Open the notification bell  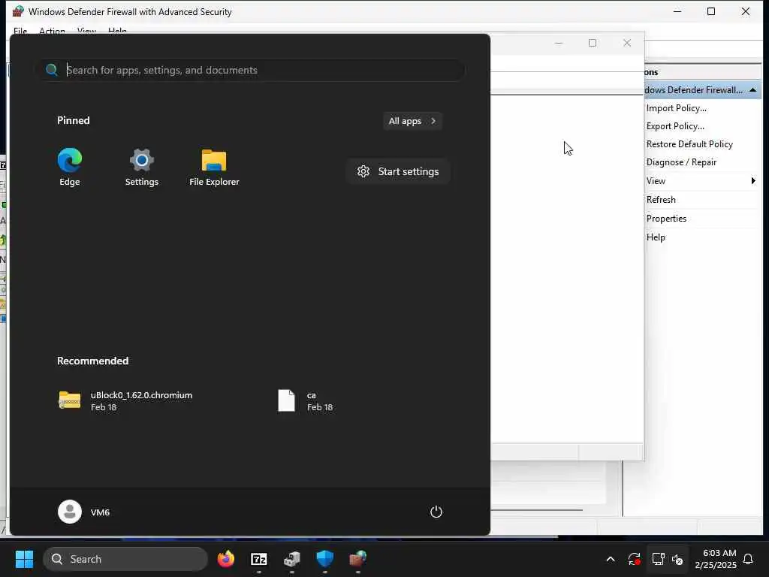749,559
